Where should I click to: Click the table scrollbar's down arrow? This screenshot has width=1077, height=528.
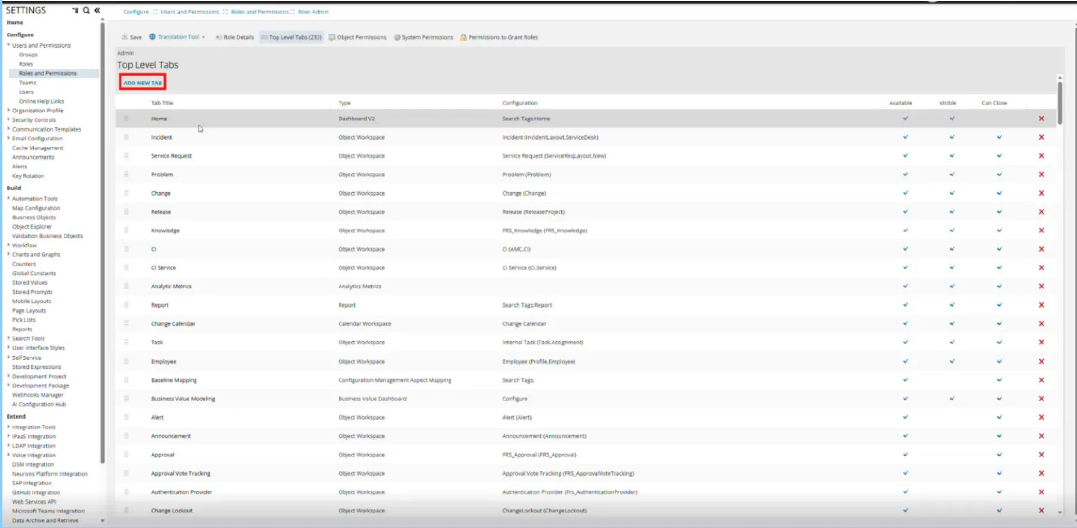[x=1060, y=512]
